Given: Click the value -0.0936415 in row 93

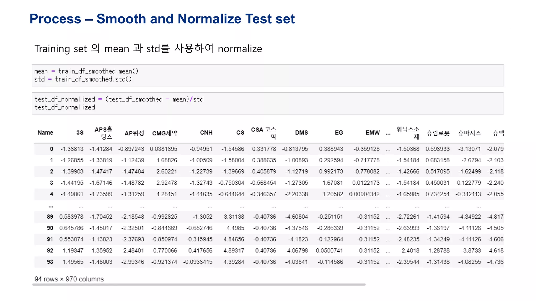Looking at the screenshot, I should pyautogui.click(x=198, y=262).
